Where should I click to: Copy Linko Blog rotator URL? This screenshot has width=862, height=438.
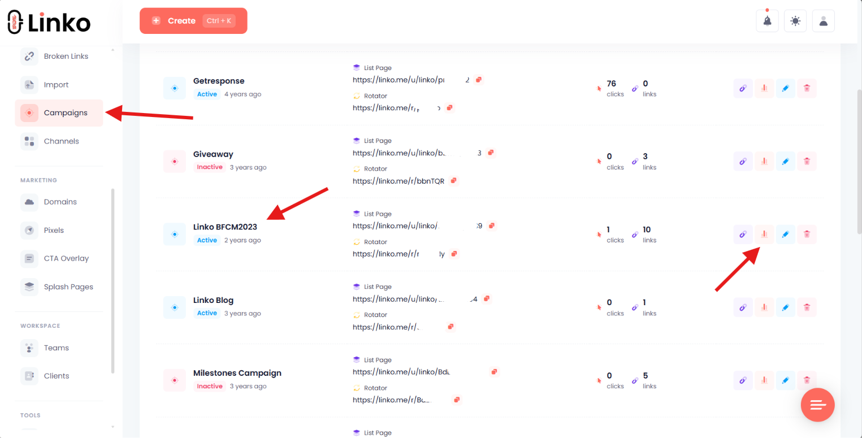pos(451,327)
